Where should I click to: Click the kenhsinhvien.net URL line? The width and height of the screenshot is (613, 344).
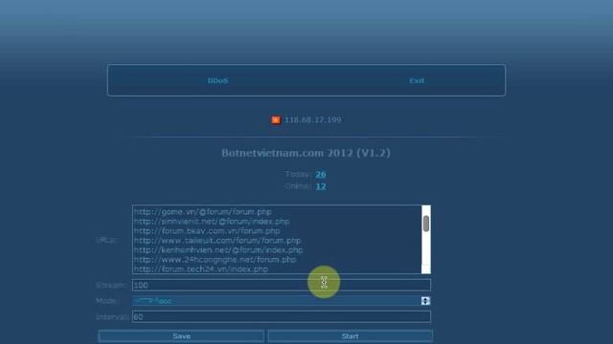(218, 250)
